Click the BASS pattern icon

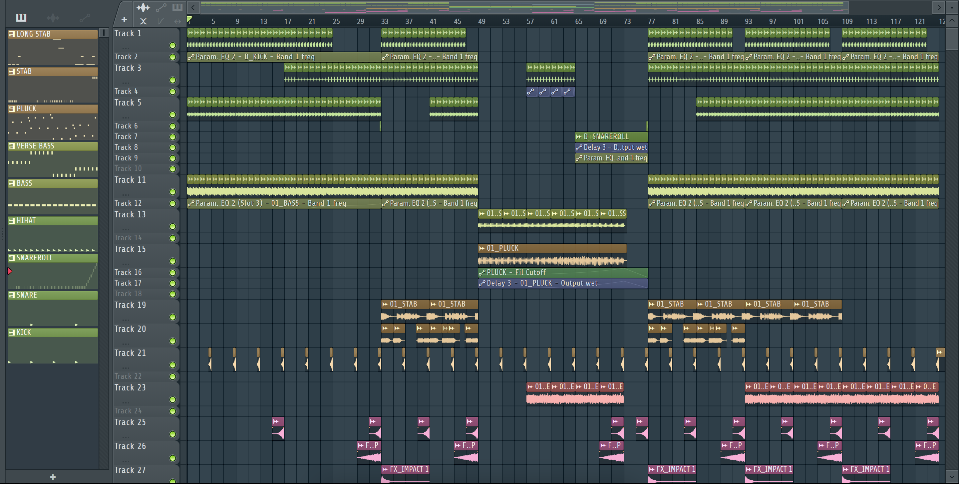tap(12, 183)
